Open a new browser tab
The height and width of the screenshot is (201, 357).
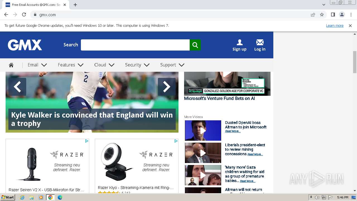75,5
